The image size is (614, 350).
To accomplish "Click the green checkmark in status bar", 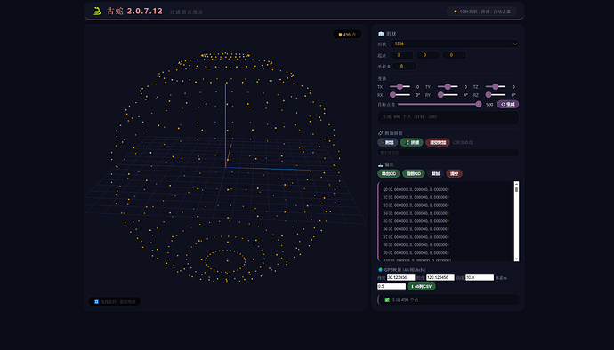I will pos(387,300).
